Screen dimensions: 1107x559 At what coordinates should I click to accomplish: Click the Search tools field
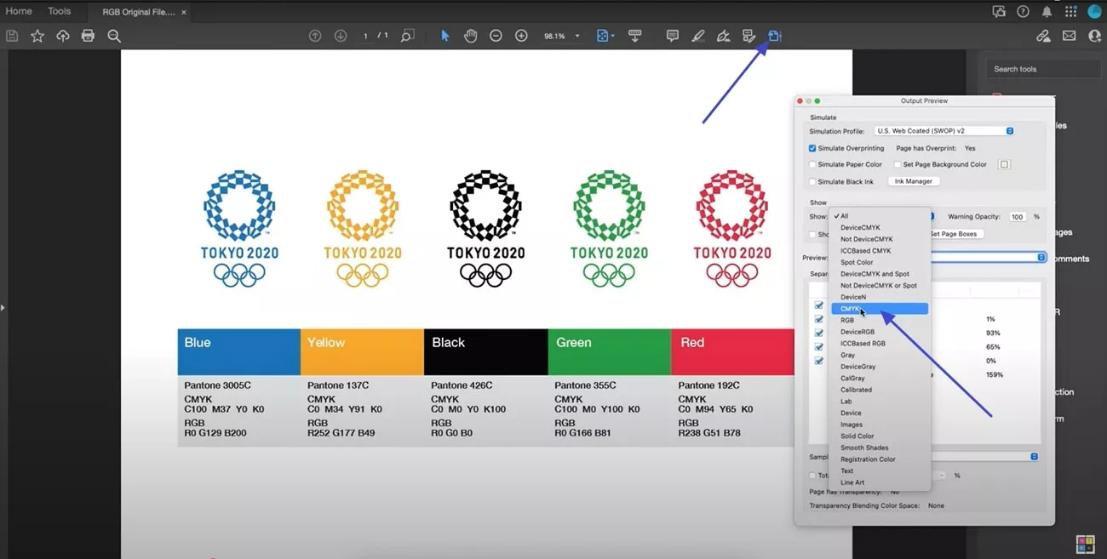coord(1043,69)
